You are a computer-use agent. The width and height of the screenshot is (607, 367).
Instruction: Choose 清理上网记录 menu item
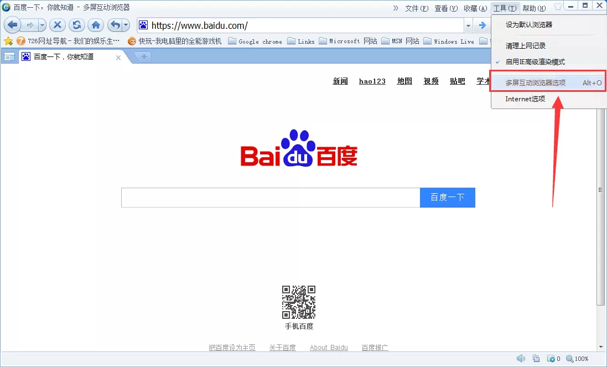548,46
